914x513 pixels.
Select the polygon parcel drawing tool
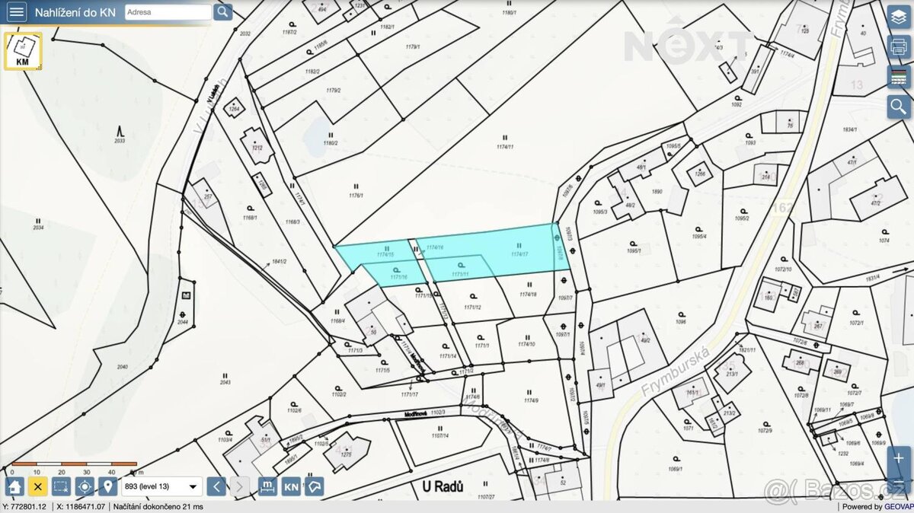(315, 486)
